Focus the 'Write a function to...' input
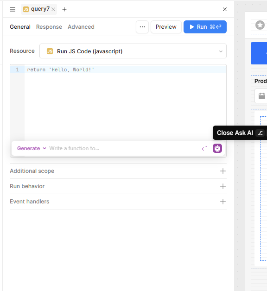The height and width of the screenshot is (291, 267). pos(124,148)
